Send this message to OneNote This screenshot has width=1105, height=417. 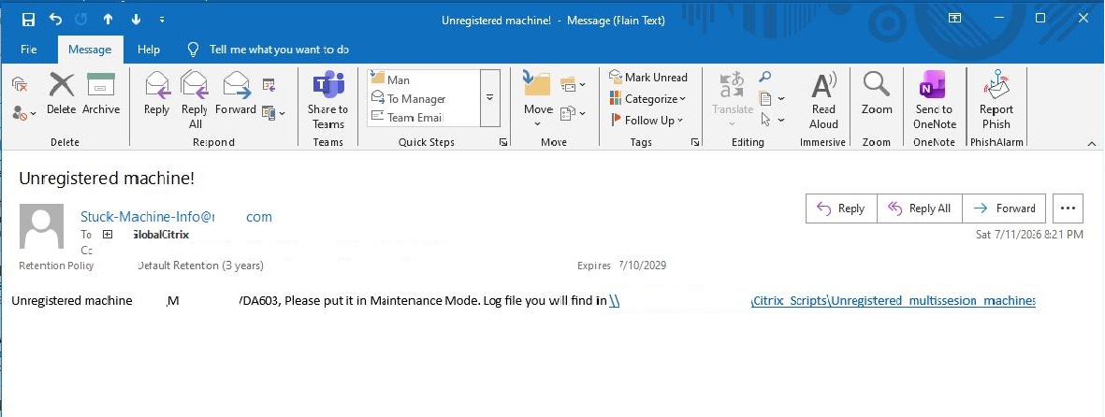935,99
